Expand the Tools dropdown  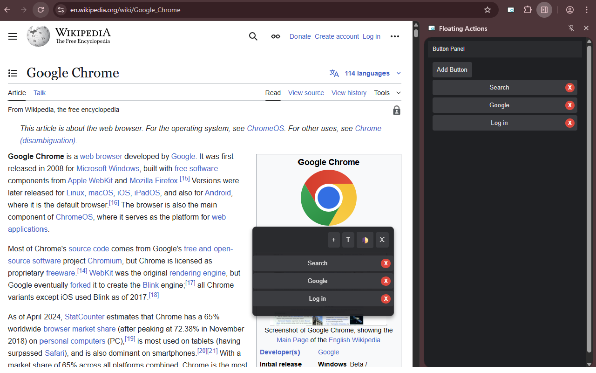pyautogui.click(x=387, y=93)
